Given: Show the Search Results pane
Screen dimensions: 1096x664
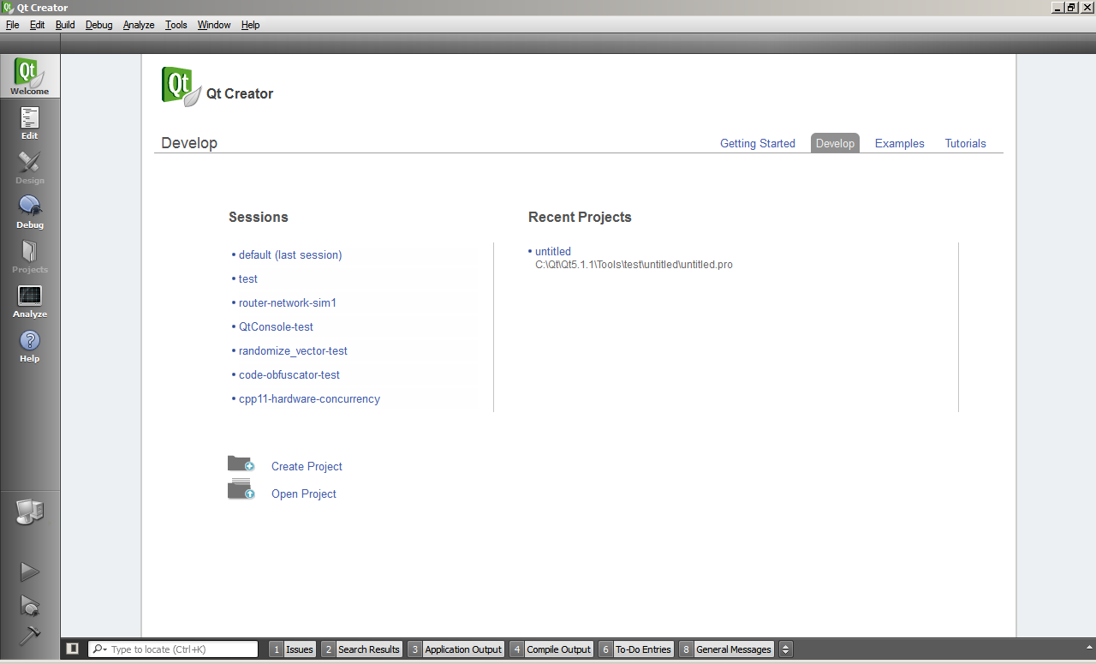Looking at the screenshot, I should 362,649.
